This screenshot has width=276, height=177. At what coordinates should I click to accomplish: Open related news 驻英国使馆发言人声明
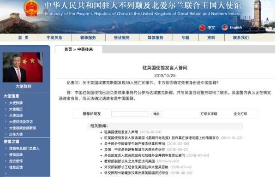point(121,132)
